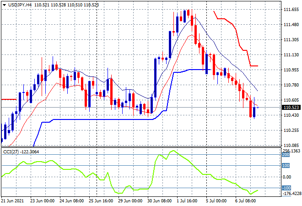Select the CCI(27) -122.3064 indicator label
The image size is (302, 206).
tap(21, 152)
